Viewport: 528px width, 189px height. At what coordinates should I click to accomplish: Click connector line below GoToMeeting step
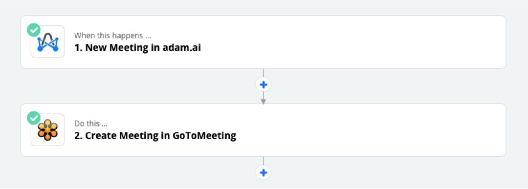tap(264, 161)
